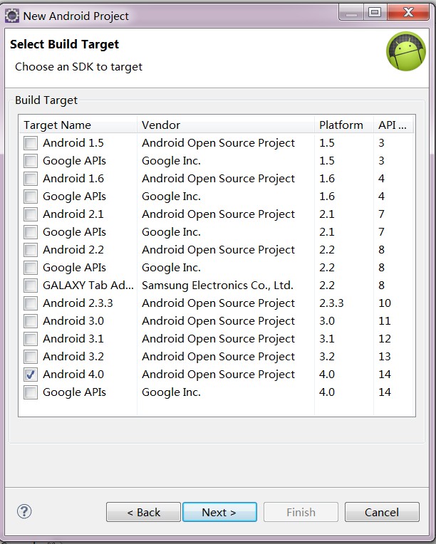Click the Android robot logo icon
Viewport: 436px width, 544px height.
pyautogui.click(x=406, y=51)
